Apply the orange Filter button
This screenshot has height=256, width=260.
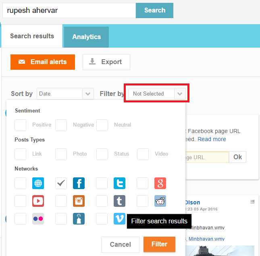point(159,244)
